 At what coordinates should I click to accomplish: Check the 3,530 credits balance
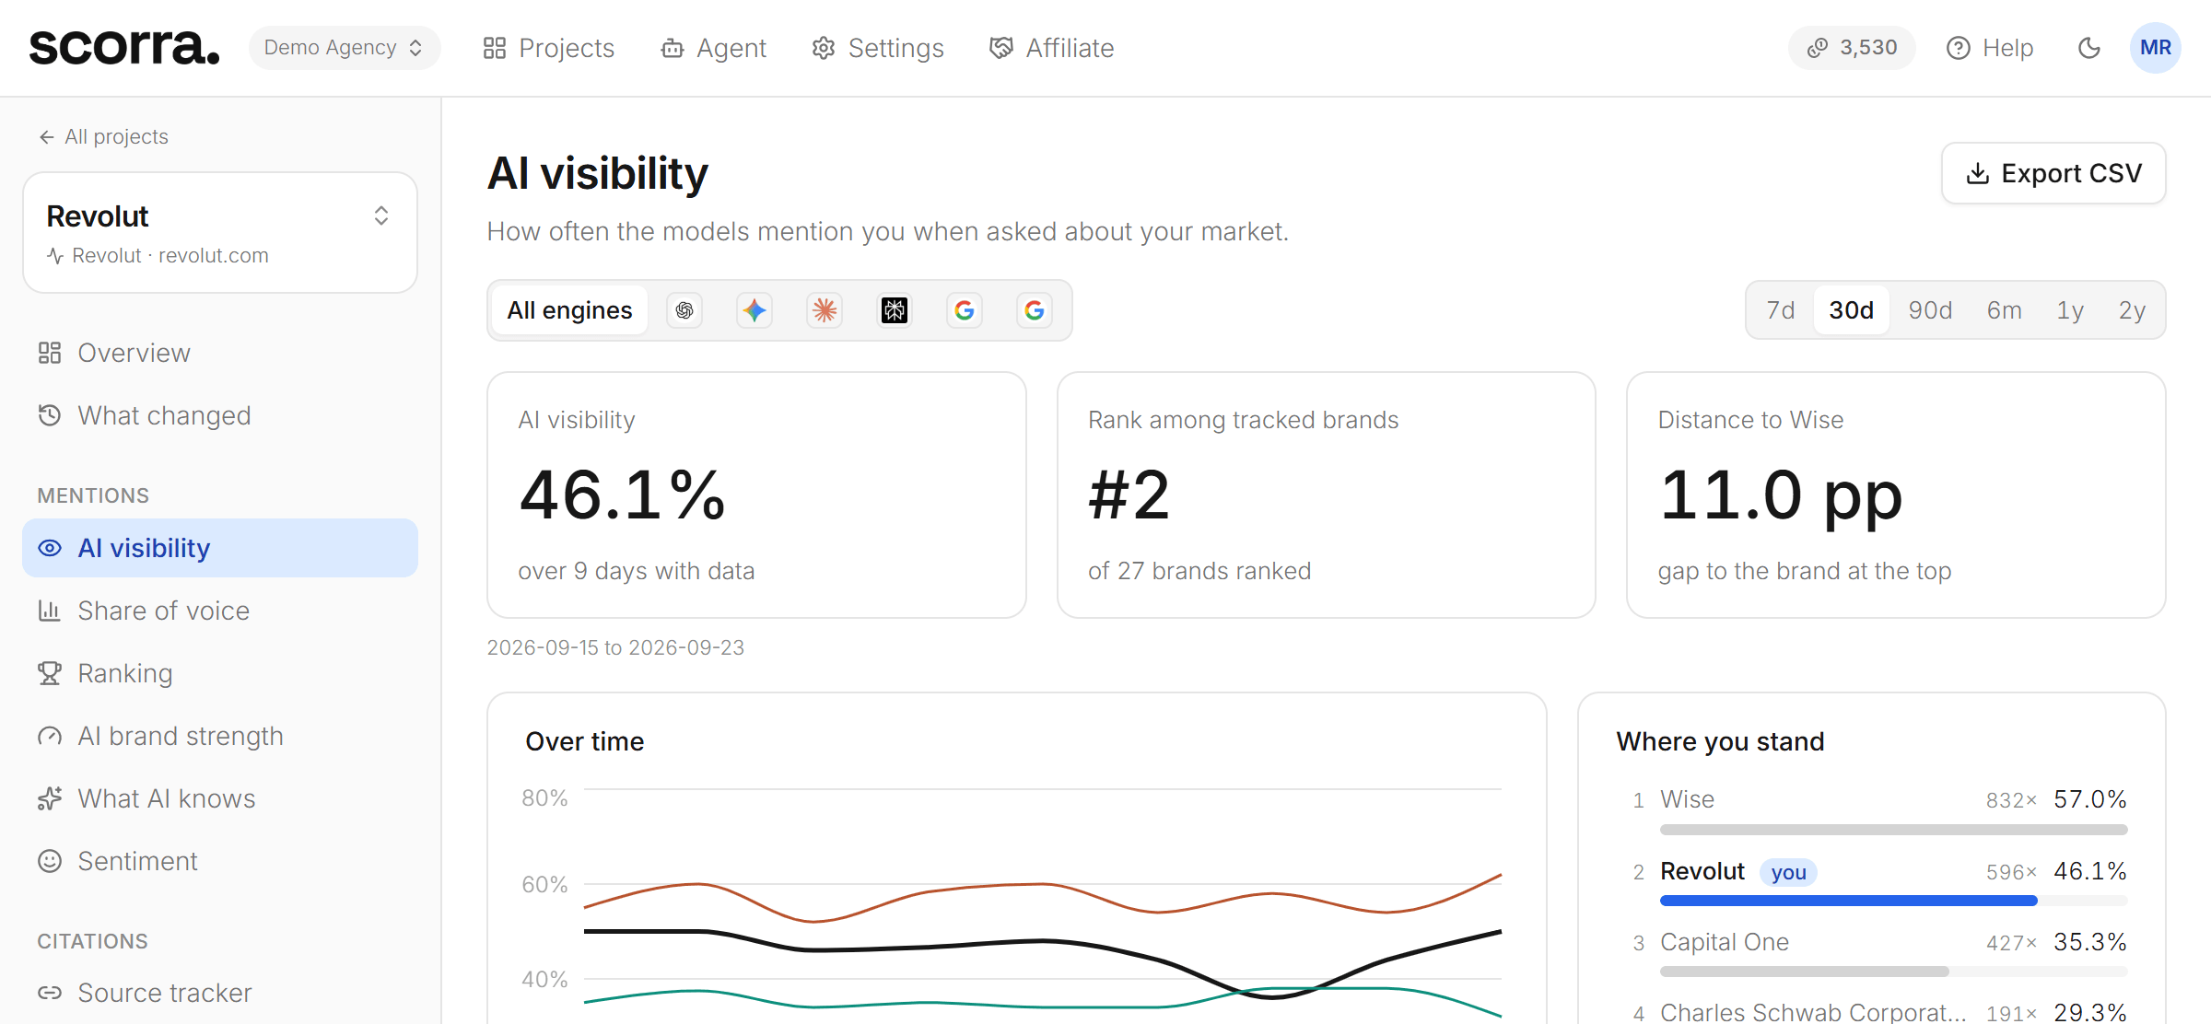coord(1852,48)
